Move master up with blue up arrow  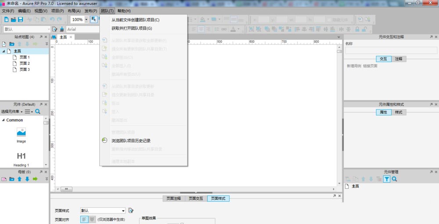(20, 179)
